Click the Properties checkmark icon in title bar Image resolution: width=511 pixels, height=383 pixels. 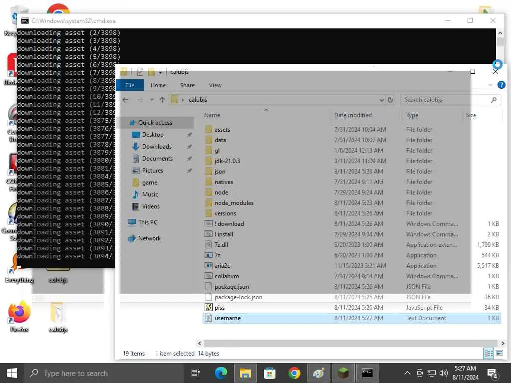[x=140, y=72]
